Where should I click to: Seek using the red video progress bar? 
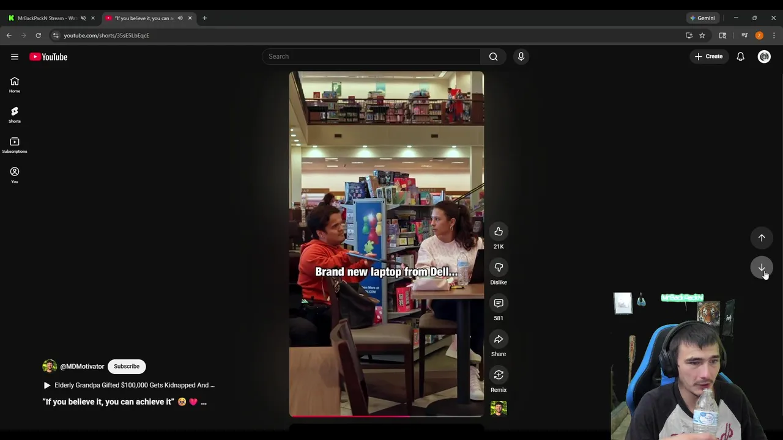click(387, 416)
